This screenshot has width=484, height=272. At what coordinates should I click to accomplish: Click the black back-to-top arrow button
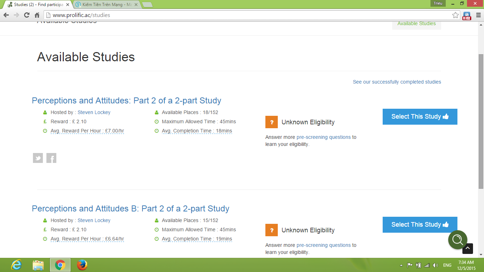[468, 249]
